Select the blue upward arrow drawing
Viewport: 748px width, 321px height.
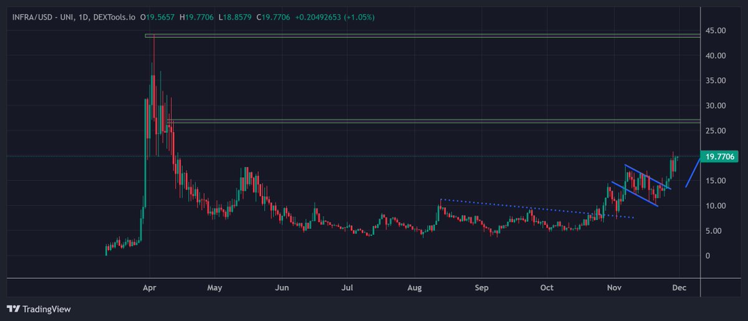(693, 171)
